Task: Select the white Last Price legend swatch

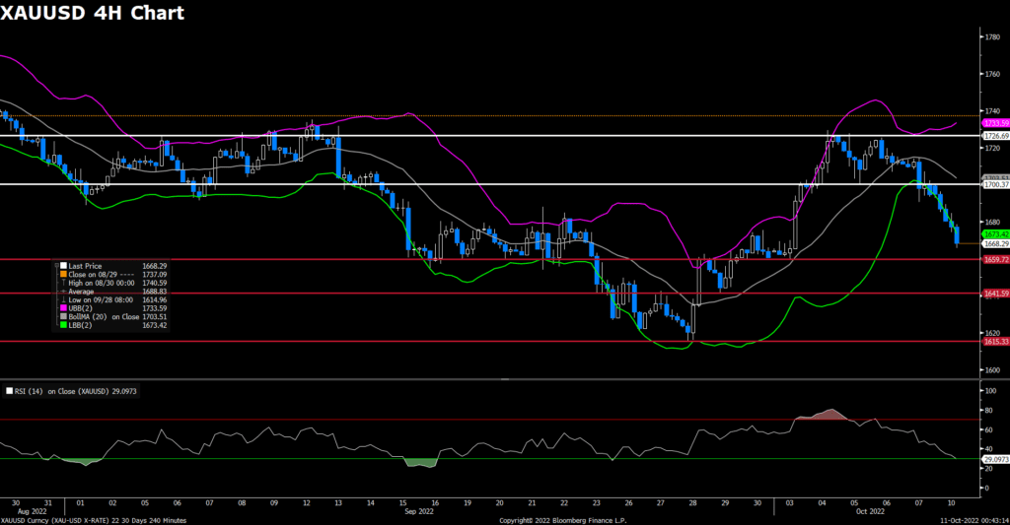Action: click(x=63, y=266)
